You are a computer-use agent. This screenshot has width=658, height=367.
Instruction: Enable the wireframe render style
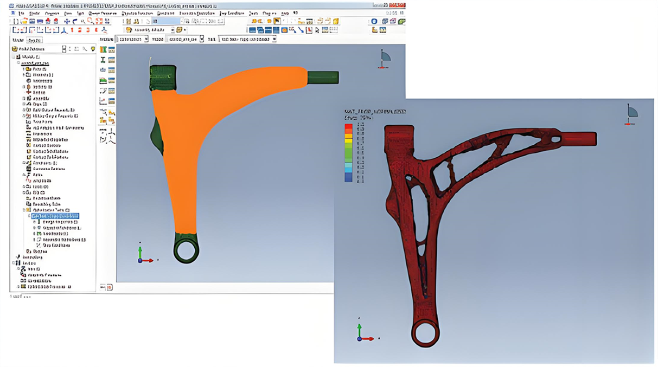click(252, 30)
